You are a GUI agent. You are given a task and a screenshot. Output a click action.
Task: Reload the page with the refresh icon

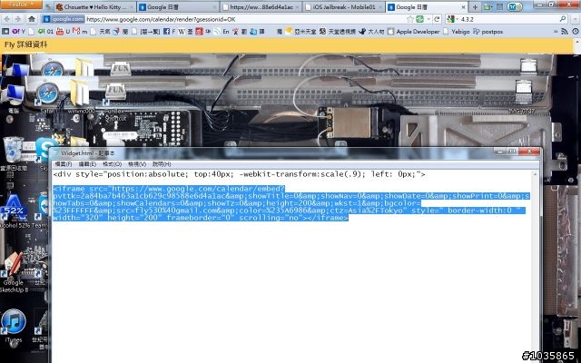coord(438,19)
